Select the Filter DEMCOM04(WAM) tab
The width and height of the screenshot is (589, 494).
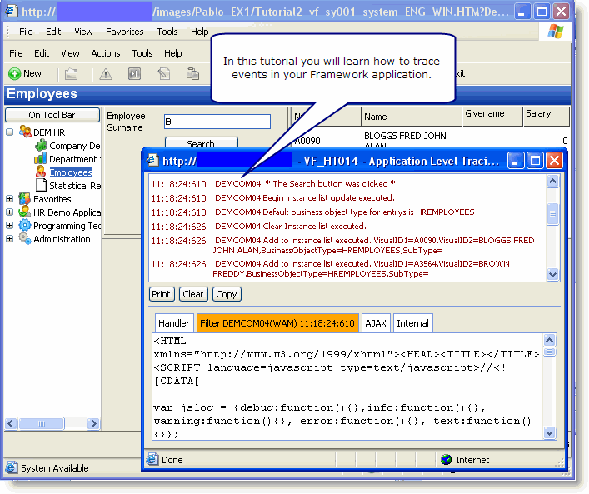click(x=277, y=323)
